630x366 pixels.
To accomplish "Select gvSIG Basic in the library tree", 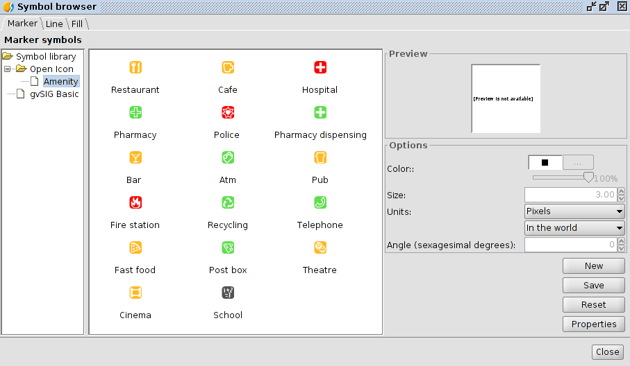I will point(54,94).
